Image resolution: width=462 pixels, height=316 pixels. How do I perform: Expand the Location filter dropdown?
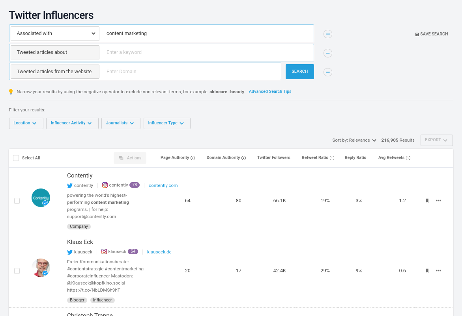pyautogui.click(x=26, y=123)
